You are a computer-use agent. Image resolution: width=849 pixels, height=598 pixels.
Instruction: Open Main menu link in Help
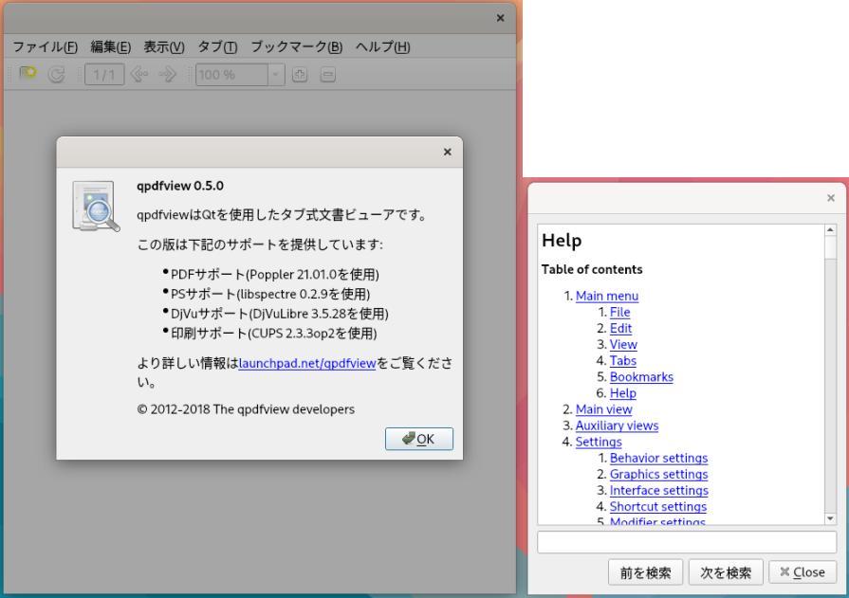tap(607, 296)
